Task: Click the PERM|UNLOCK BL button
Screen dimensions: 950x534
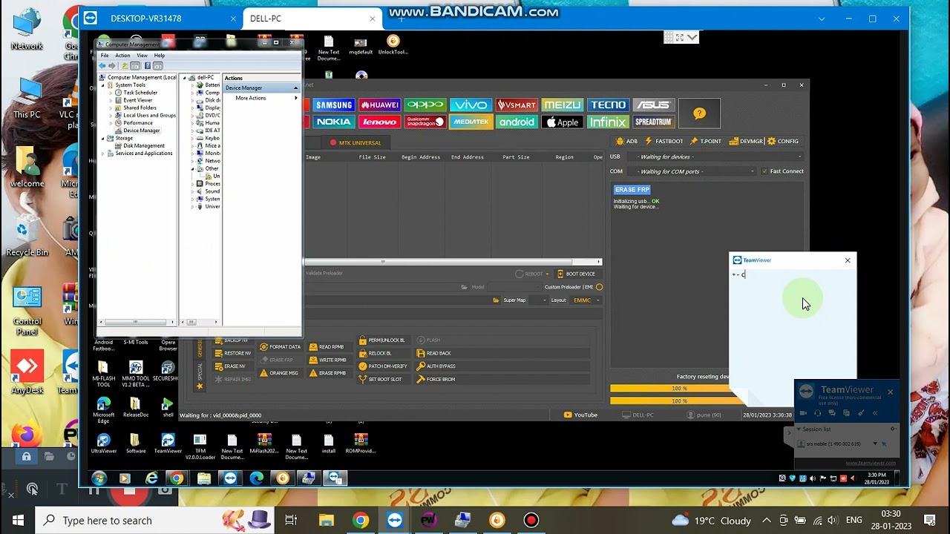Action: click(x=382, y=340)
